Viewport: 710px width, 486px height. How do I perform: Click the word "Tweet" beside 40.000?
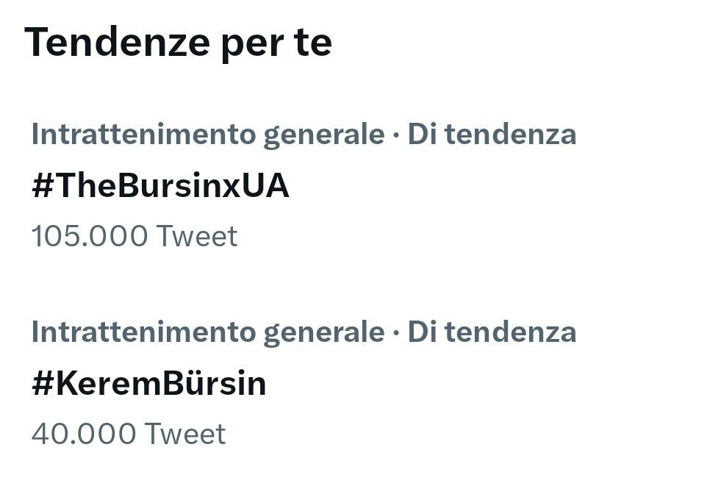tap(186, 434)
